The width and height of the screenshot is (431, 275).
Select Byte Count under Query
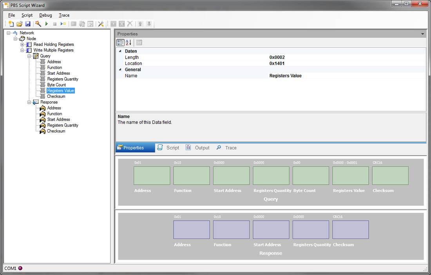(x=56, y=85)
